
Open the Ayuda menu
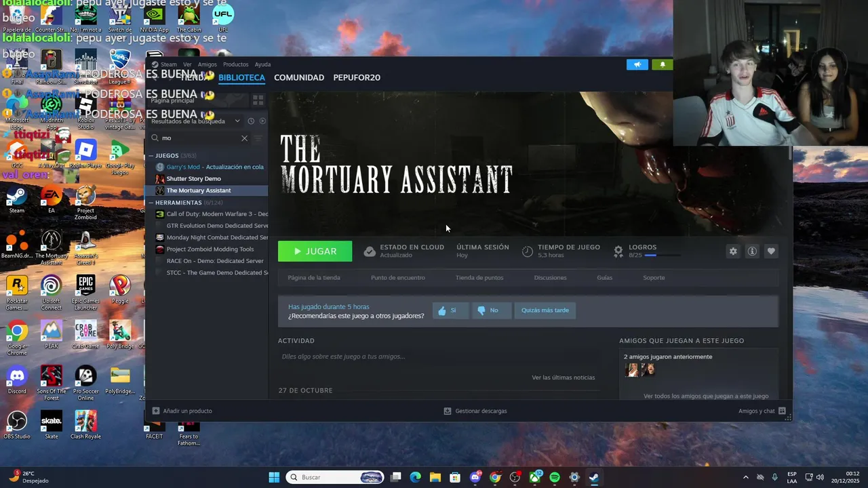click(262, 64)
